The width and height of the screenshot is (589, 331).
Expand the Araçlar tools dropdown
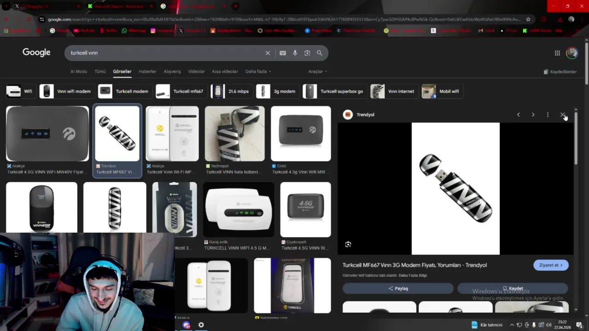tap(318, 71)
